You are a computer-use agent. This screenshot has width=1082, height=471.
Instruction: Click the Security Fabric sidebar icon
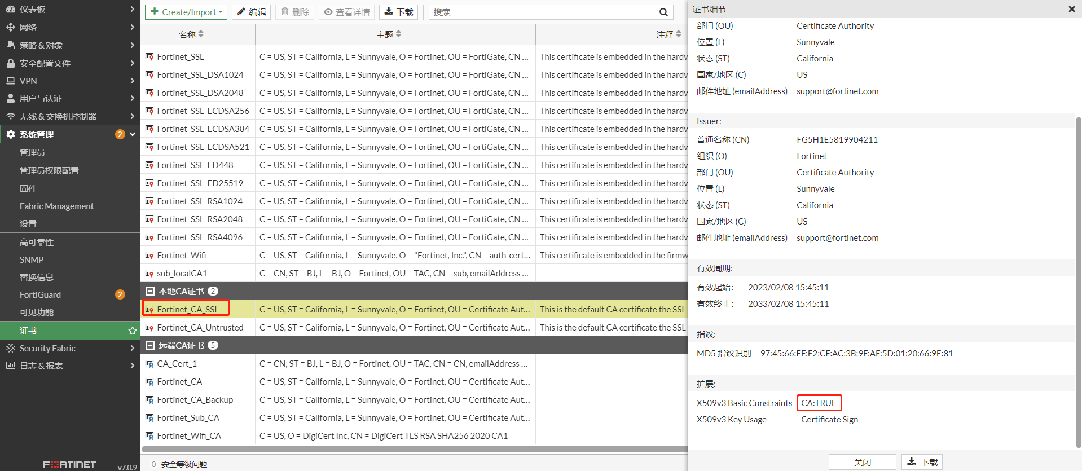(x=11, y=349)
